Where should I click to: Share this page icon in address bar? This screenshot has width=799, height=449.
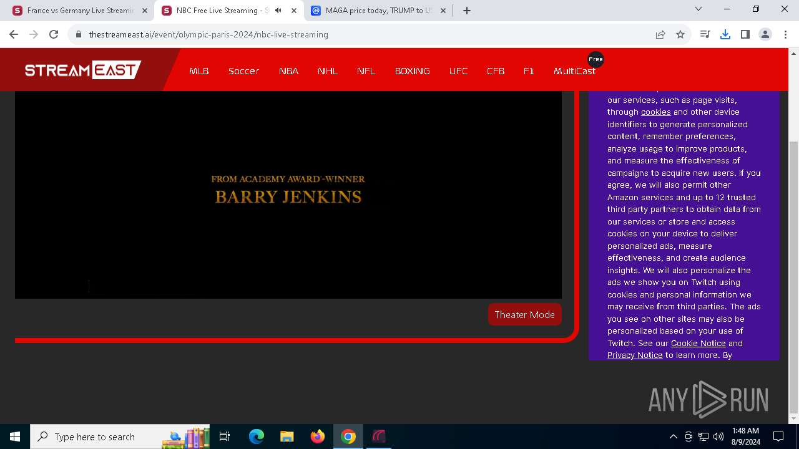660,34
